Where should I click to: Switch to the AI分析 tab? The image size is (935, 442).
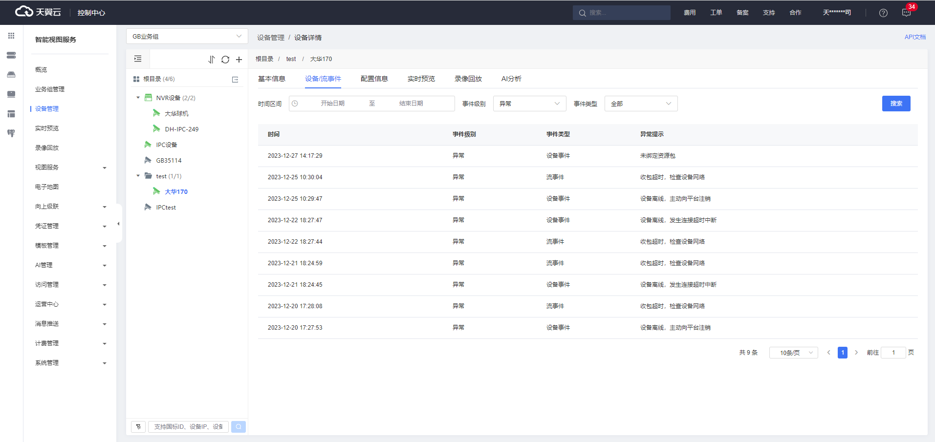tap(511, 79)
